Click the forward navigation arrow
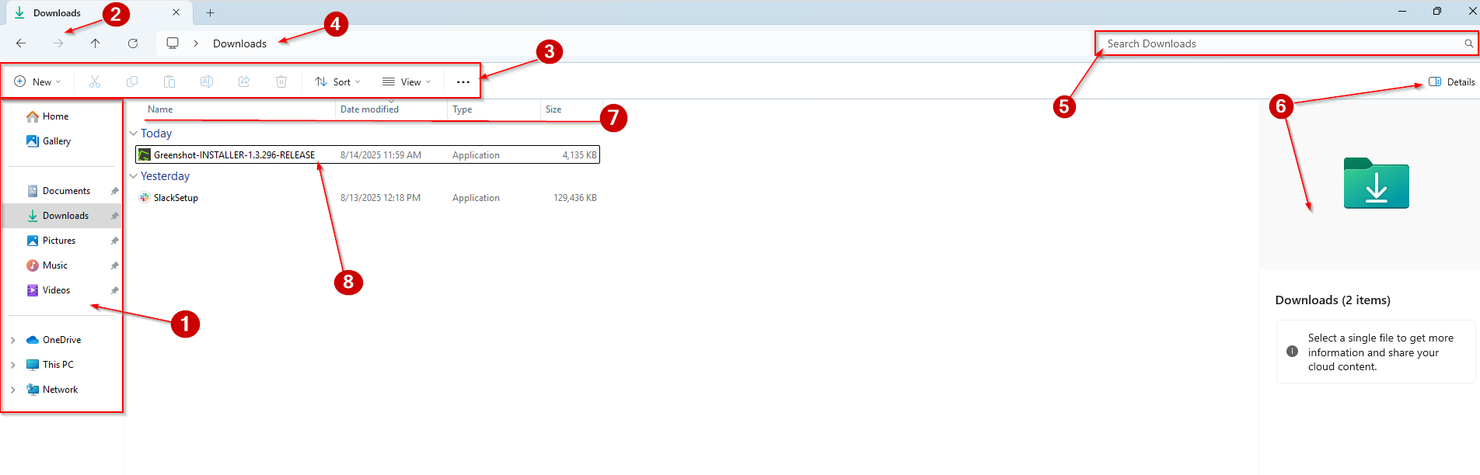The width and height of the screenshot is (1480, 475). click(x=58, y=43)
